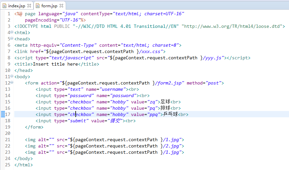Click the "username" name value

tap(112, 89)
